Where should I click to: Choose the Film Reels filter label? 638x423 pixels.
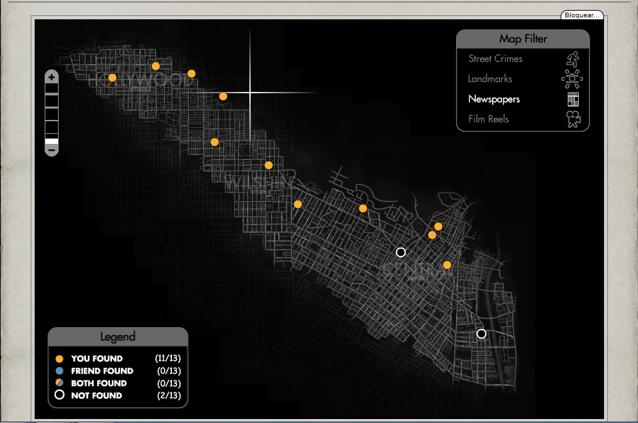(x=489, y=119)
